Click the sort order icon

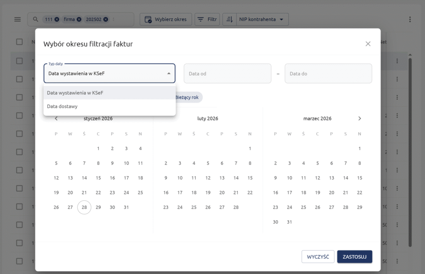coord(229,19)
